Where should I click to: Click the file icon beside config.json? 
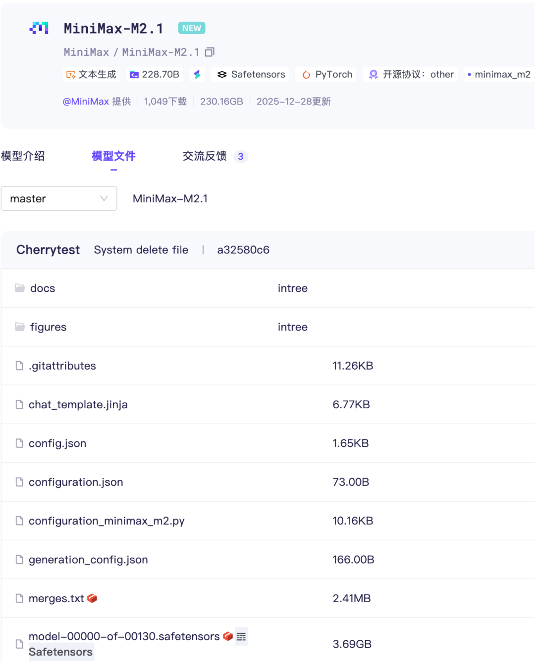(x=20, y=443)
